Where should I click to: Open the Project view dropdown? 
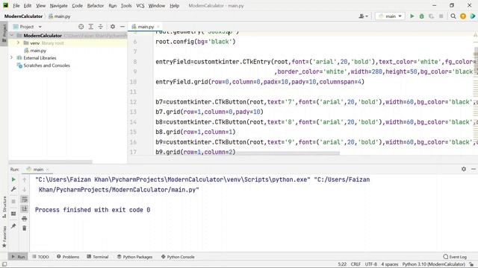coord(27,27)
